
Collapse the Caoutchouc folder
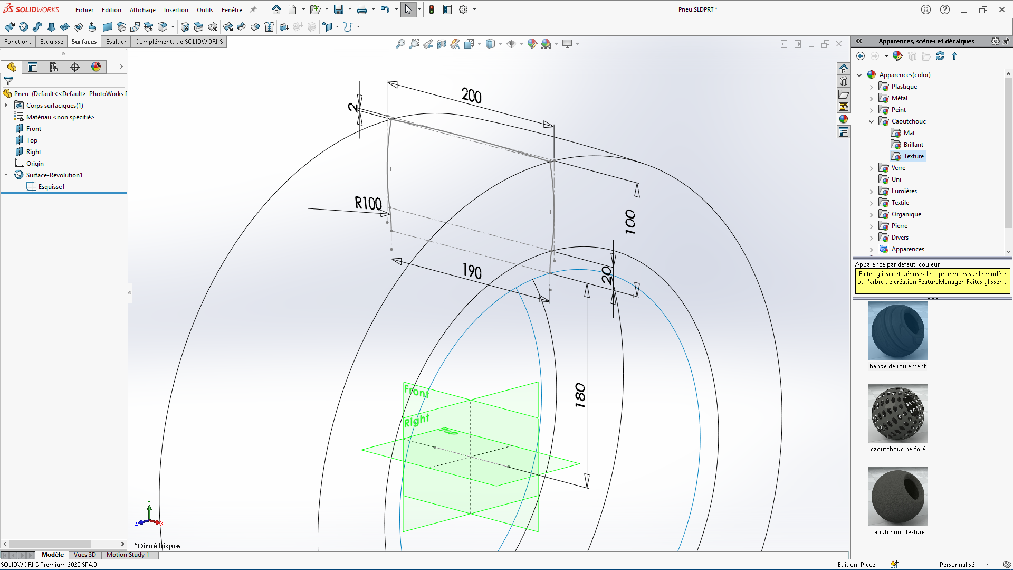coord(871,121)
